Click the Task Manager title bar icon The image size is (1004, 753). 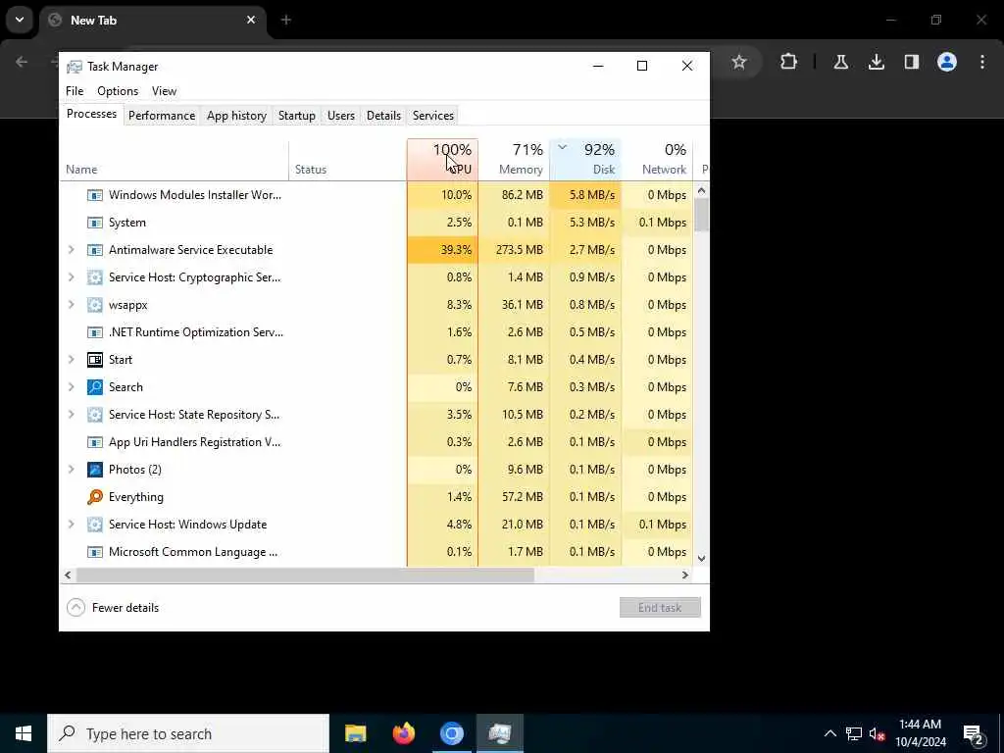pos(75,67)
